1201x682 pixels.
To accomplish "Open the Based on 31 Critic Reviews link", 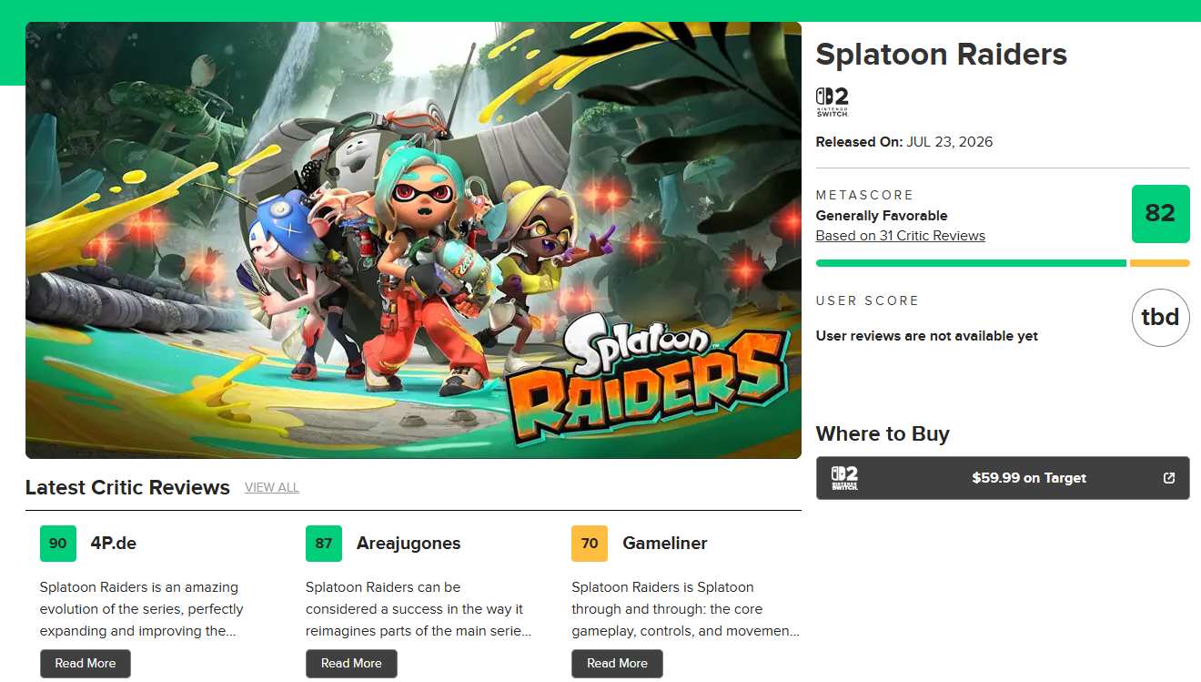I will (901, 236).
